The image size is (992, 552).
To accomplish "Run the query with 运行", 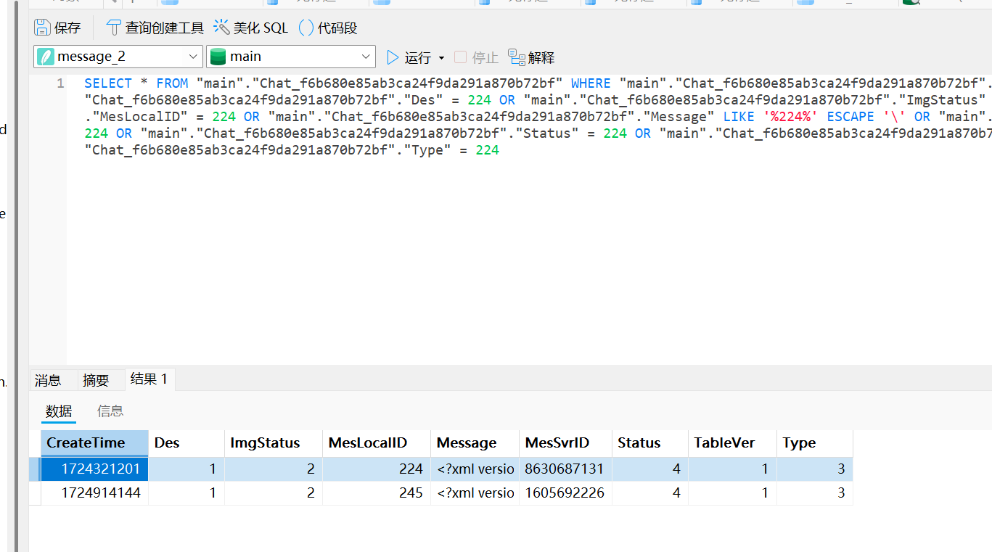I will coord(409,57).
